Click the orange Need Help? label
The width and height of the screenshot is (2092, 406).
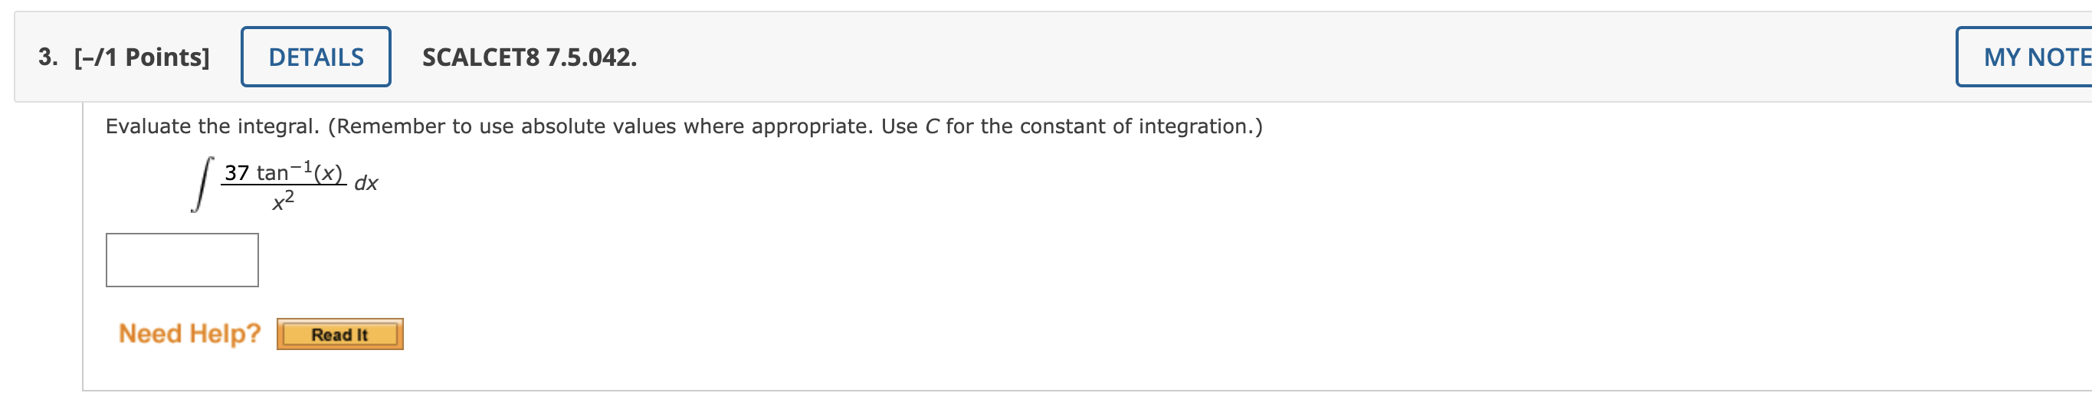coord(189,333)
